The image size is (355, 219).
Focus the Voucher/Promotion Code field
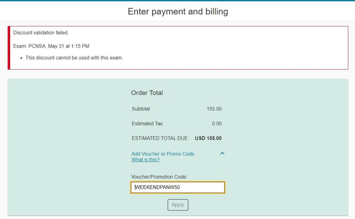pos(178,187)
